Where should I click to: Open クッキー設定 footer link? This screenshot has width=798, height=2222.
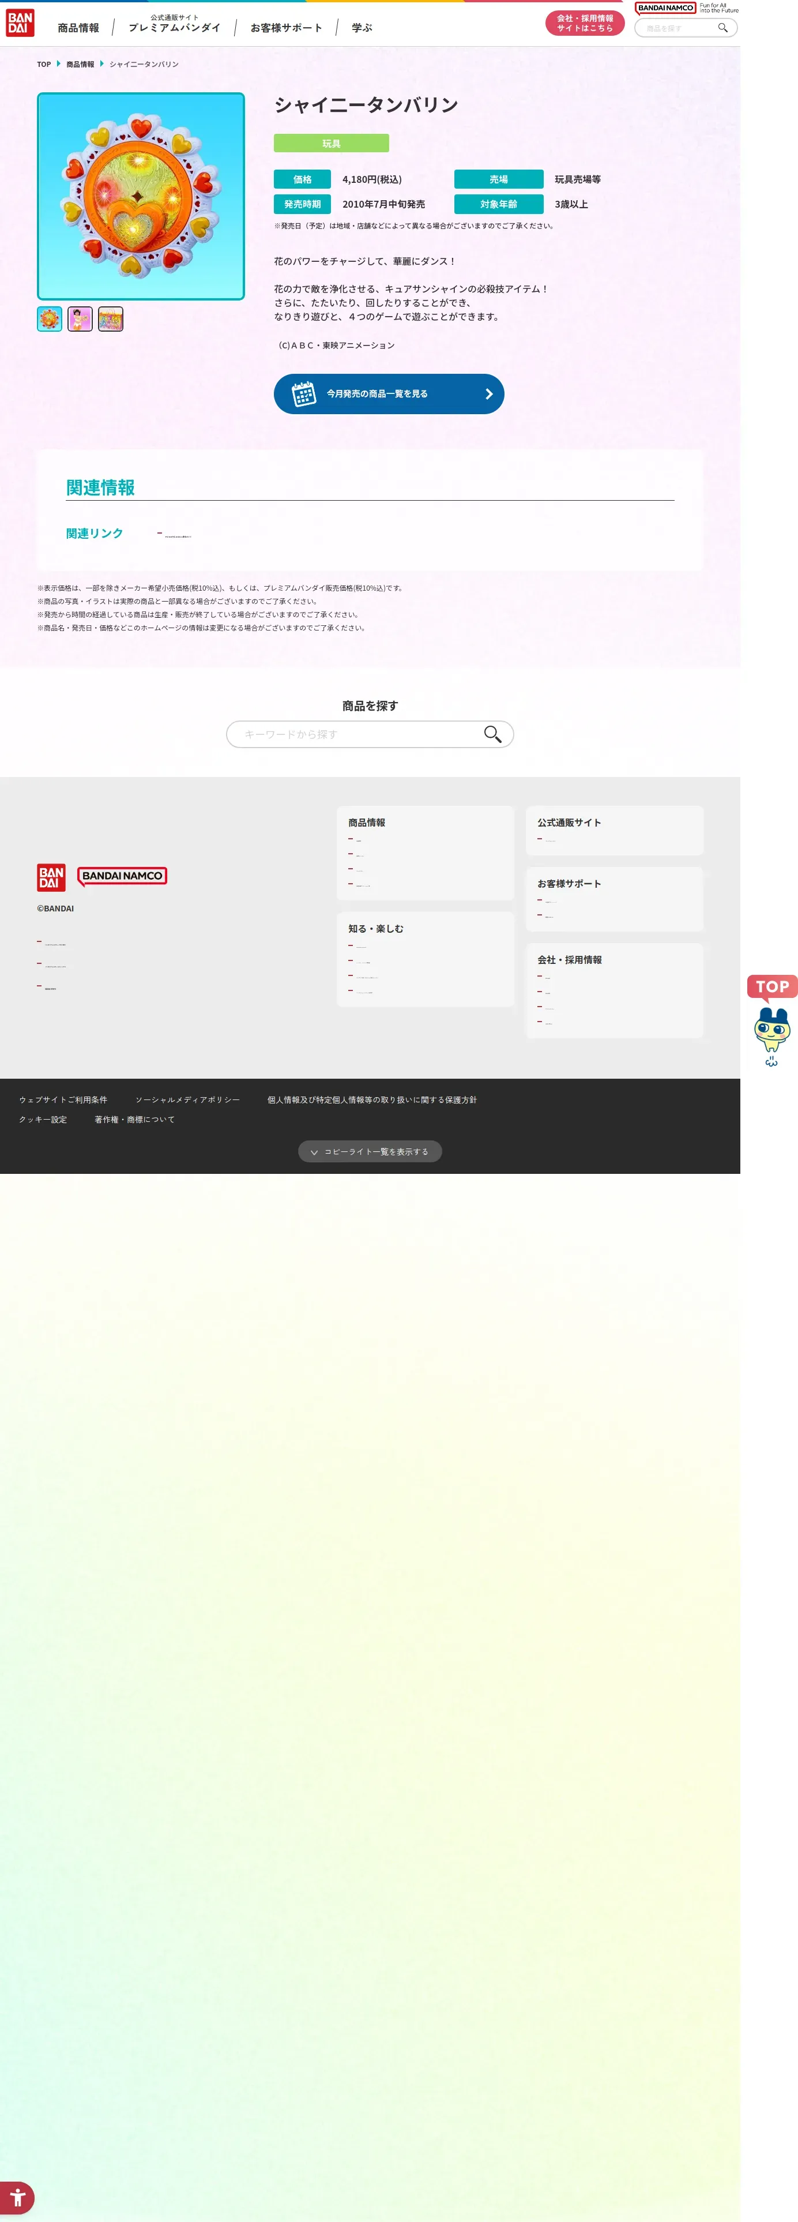click(x=43, y=1120)
